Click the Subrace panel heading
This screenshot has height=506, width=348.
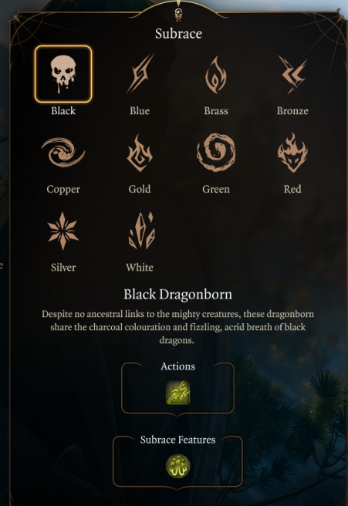(178, 34)
